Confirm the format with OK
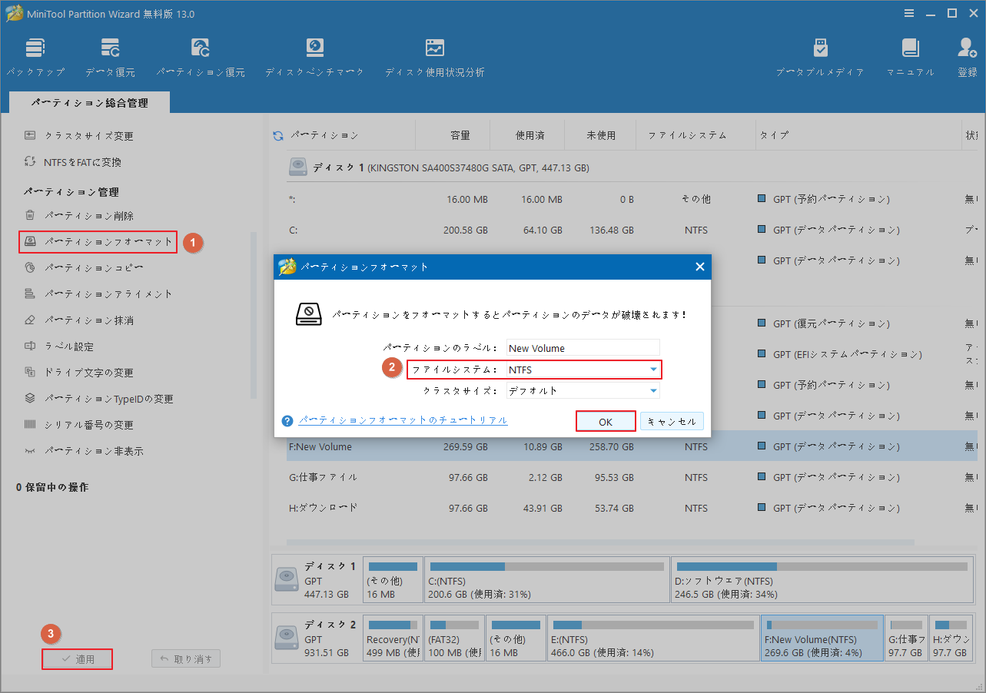Image resolution: width=986 pixels, height=693 pixels. coord(606,421)
